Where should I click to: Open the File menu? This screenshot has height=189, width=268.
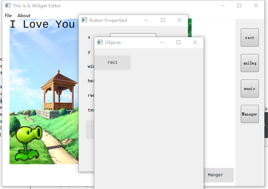[8, 16]
